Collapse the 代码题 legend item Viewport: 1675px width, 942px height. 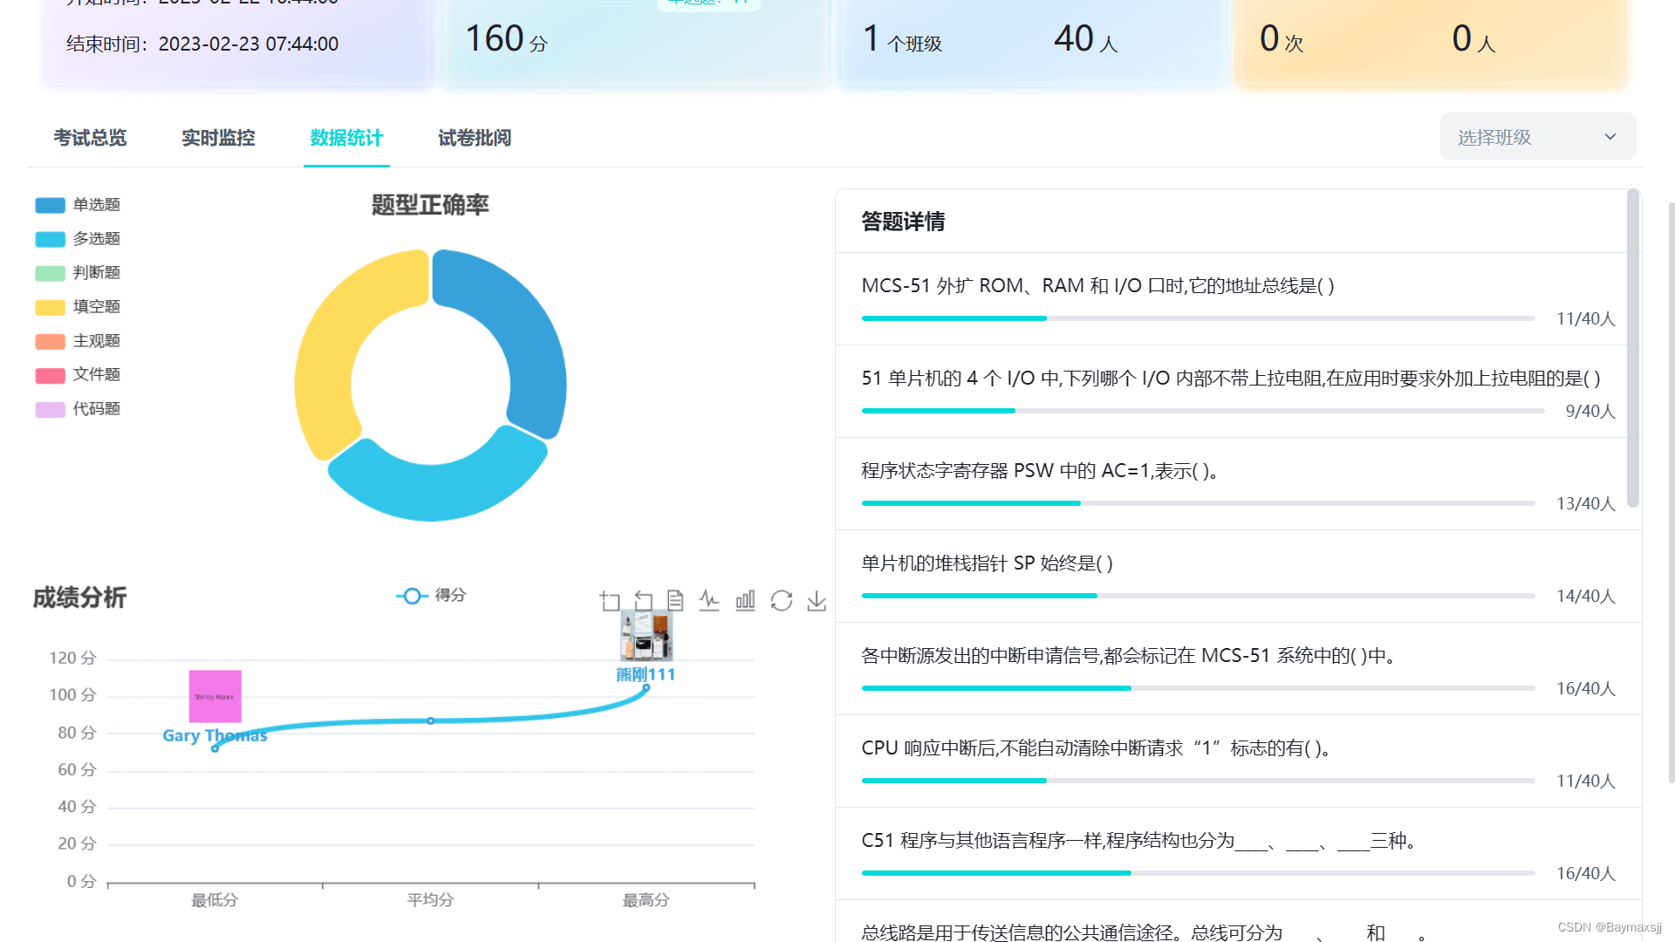[x=79, y=408]
